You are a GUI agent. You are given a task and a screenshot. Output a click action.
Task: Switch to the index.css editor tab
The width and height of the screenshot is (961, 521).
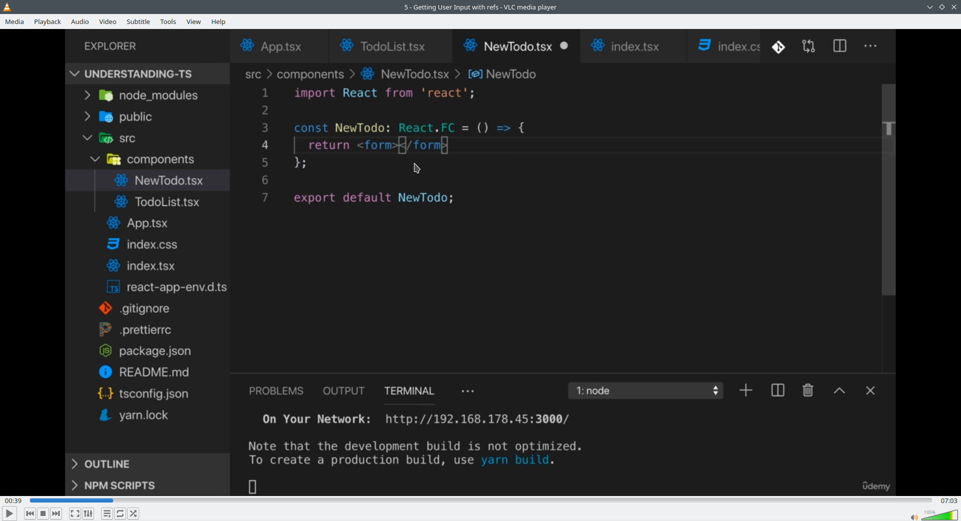tap(724, 46)
